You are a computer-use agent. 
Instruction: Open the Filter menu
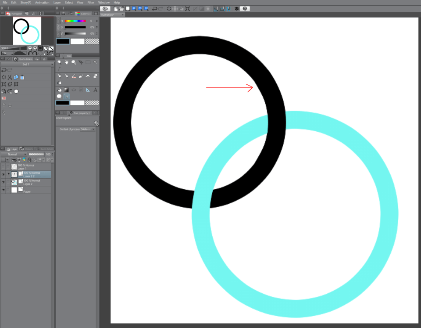pyautogui.click(x=90, y=2)
